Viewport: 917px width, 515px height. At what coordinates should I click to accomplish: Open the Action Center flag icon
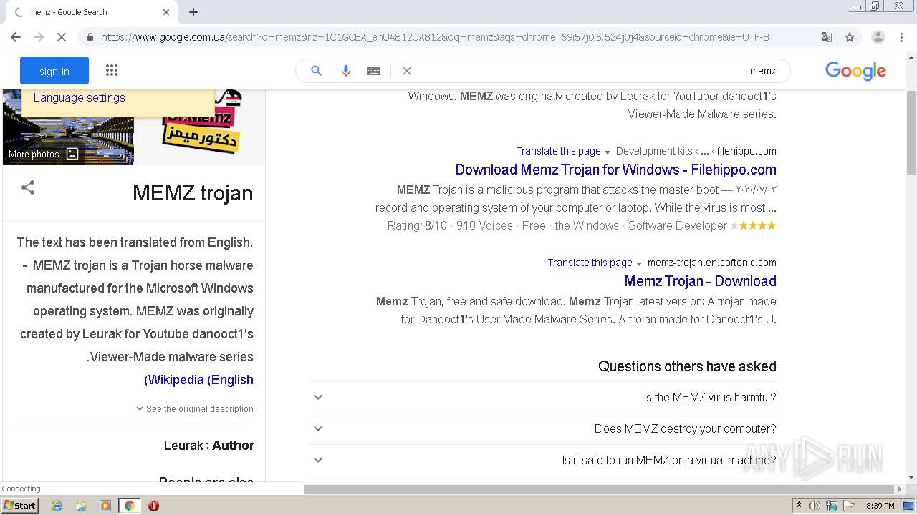pos(849,506)
